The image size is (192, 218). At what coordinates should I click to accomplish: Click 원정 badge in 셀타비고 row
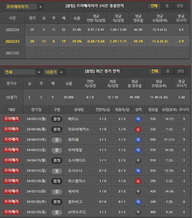(x=57, y=202)
